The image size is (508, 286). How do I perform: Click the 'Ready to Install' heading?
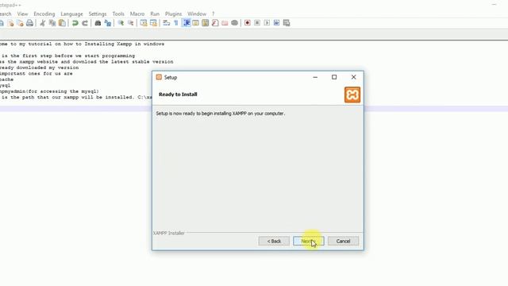pos(178,95)
